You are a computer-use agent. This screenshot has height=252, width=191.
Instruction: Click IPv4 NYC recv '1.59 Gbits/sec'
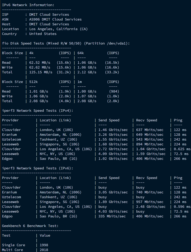151,154
